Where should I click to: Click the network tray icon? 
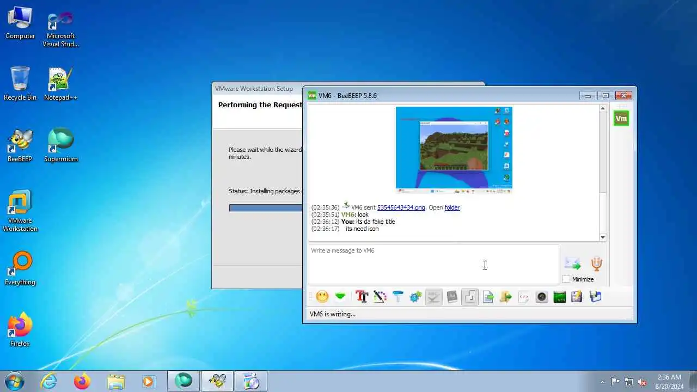coord(629,382)
